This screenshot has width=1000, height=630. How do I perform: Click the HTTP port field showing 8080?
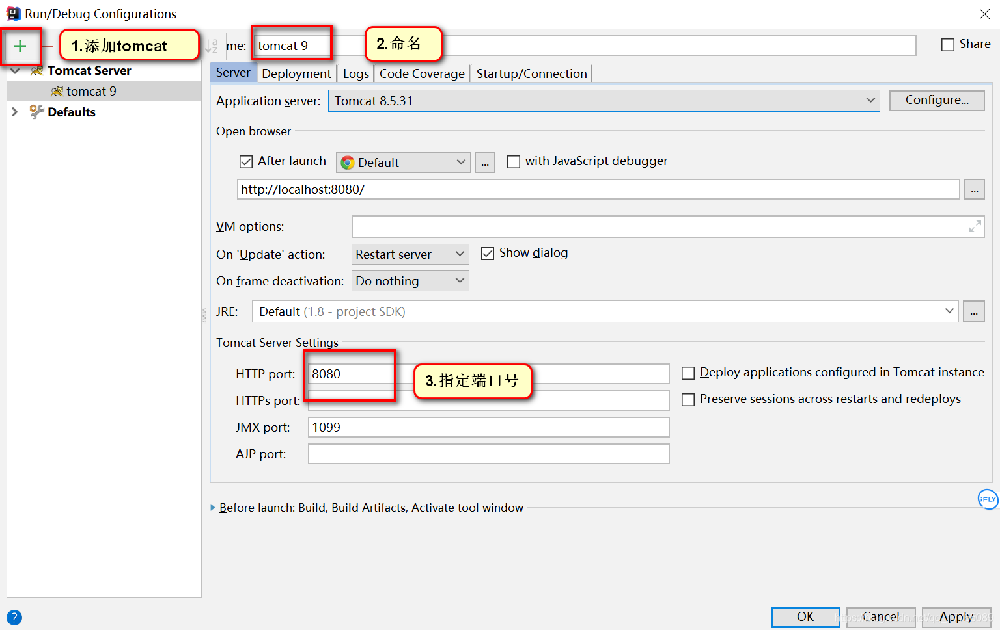pyautogui.click(x=488, y=374)
